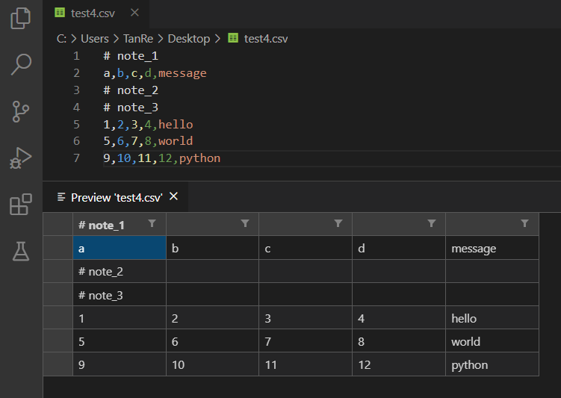Click editor line 4 '# note_3'

pyautogui.click(x=131, y=108)
